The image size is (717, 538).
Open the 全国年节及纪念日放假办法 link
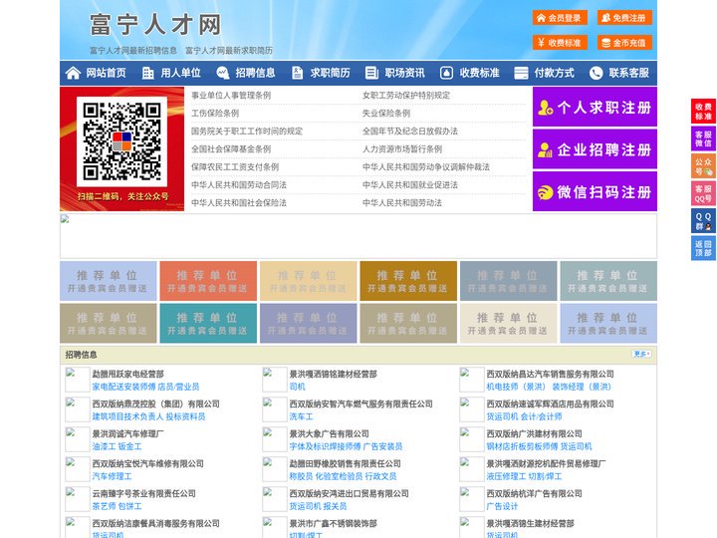pyautogui.click(x=410, y=131)
